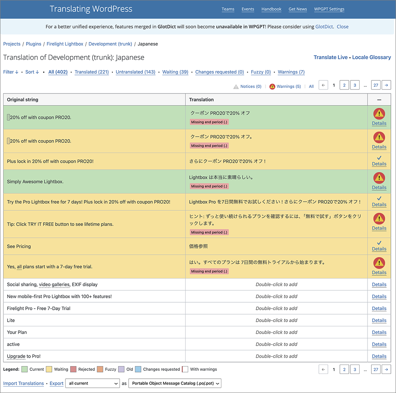Click warning icon on first coupon PRO20 row

379,114
